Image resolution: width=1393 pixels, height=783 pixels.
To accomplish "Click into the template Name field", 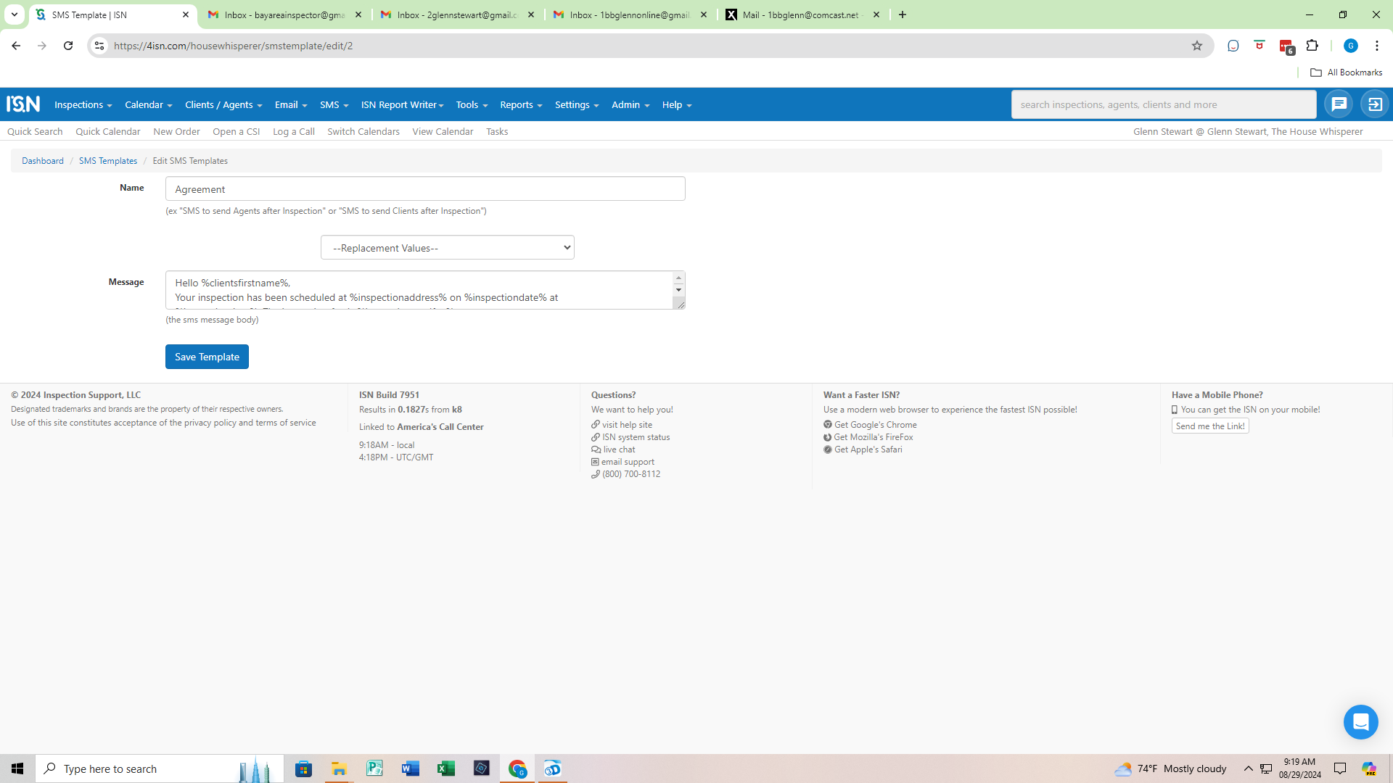I will [425, 188].
